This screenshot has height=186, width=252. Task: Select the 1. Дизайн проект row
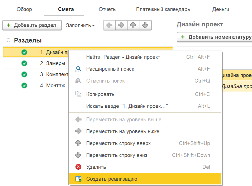coord(88,52)
